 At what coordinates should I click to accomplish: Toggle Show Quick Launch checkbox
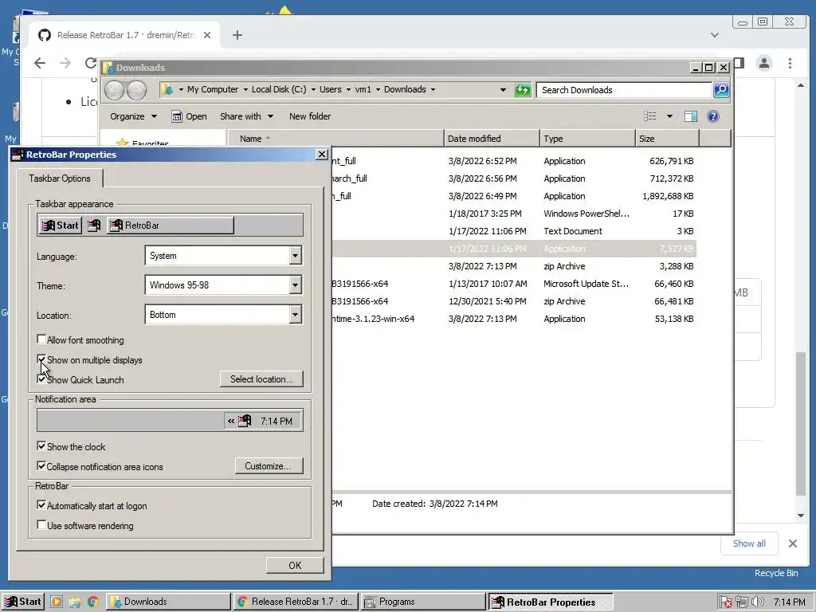41,379
